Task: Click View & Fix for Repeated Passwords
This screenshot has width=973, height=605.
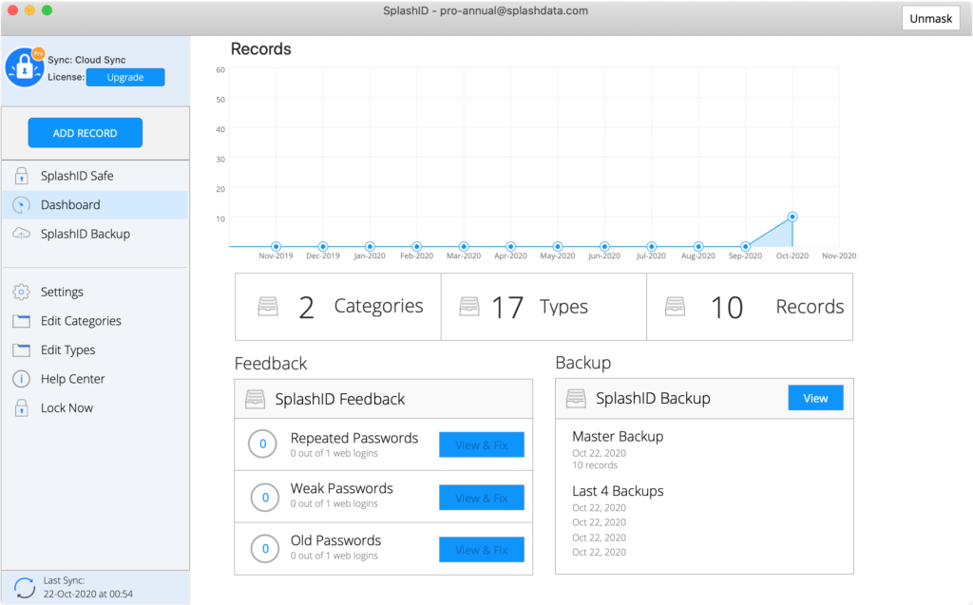Action: point(481,444)
